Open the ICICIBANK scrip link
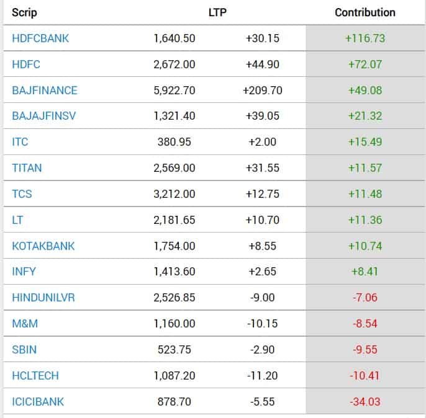 click(38, 402)
